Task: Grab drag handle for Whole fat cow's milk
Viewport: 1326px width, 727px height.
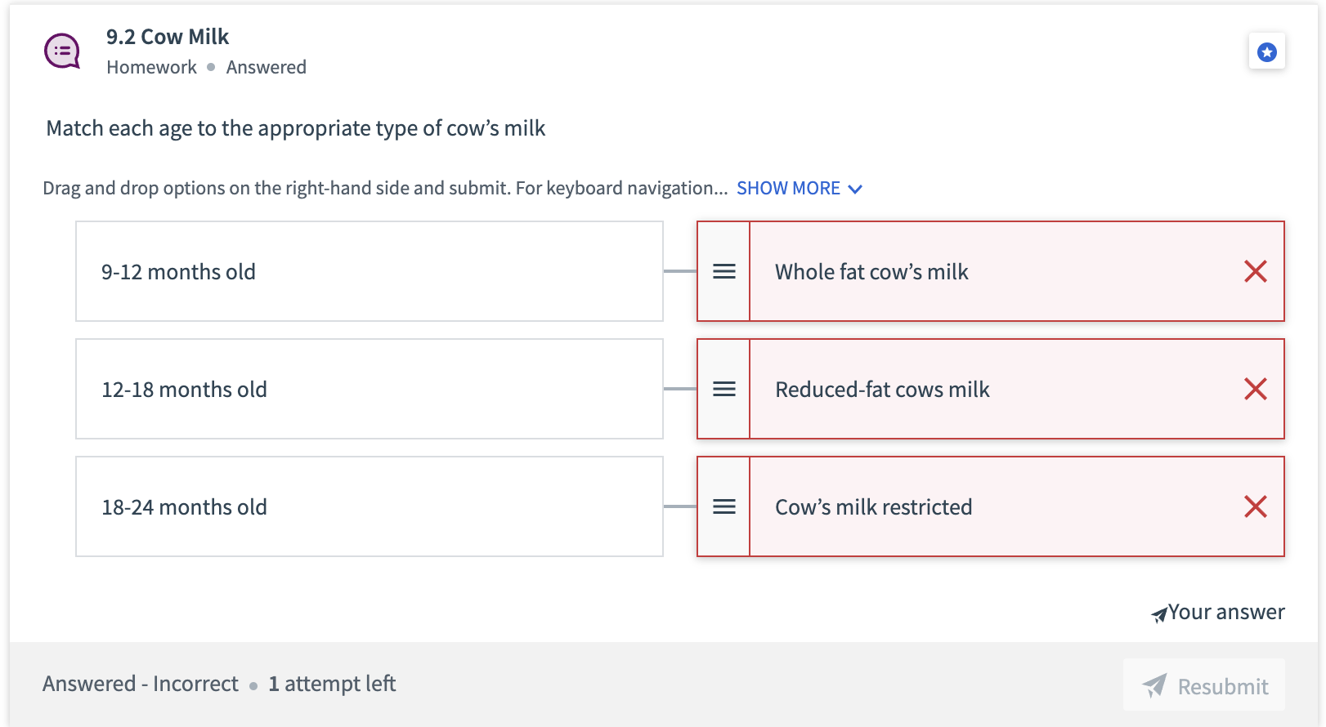Action: (x=723, y=271)
